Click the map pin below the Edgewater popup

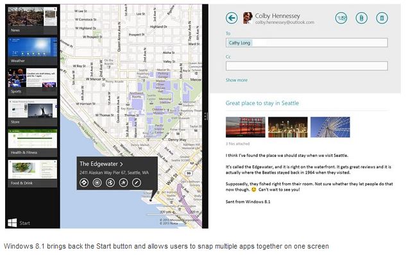151,200
